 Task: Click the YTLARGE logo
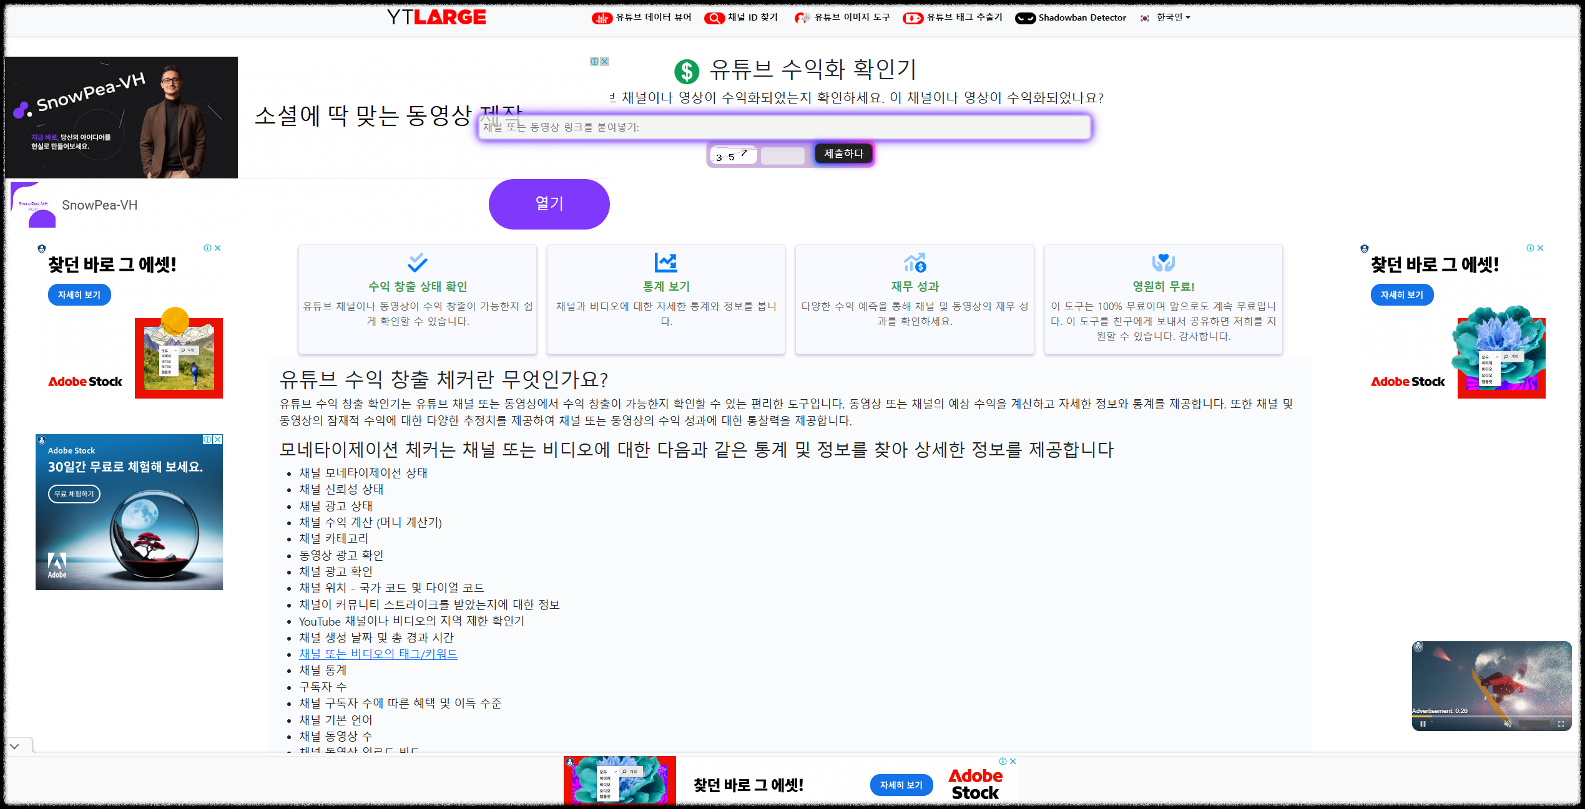(x=436, y=17)
